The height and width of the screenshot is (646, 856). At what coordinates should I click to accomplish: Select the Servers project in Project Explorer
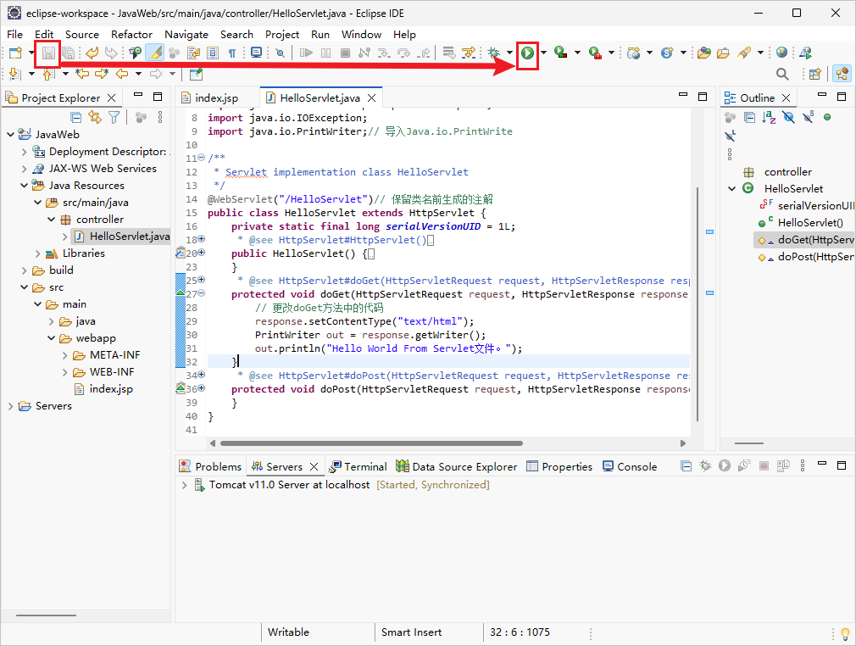click(x=53, y=406)
